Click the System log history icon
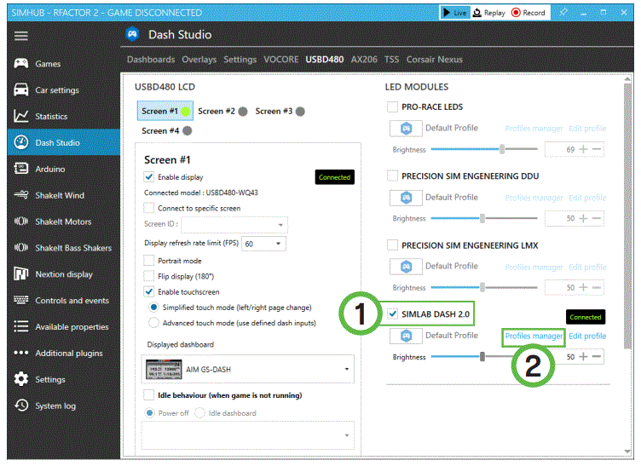641x466 pixels. tap(20, 406)
